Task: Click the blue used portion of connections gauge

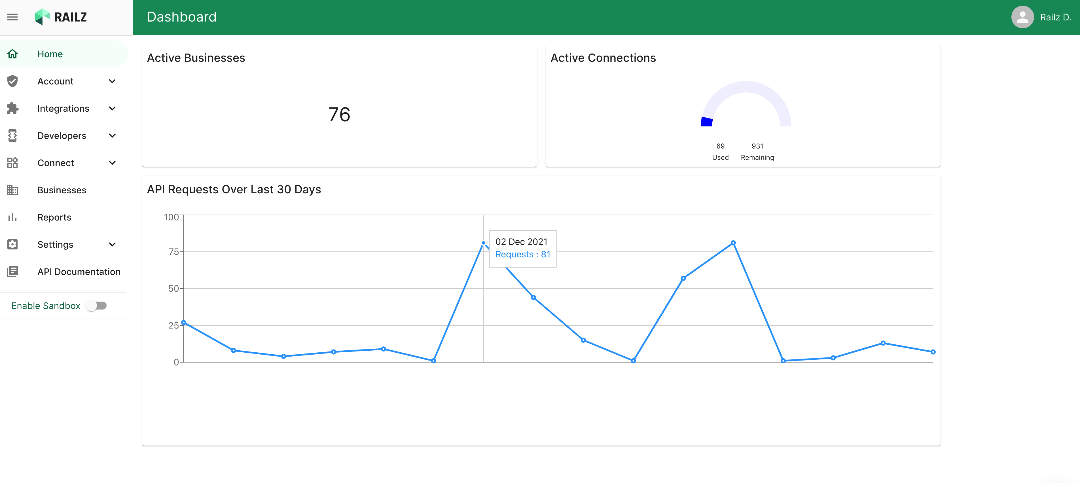Action: point(707,122)
